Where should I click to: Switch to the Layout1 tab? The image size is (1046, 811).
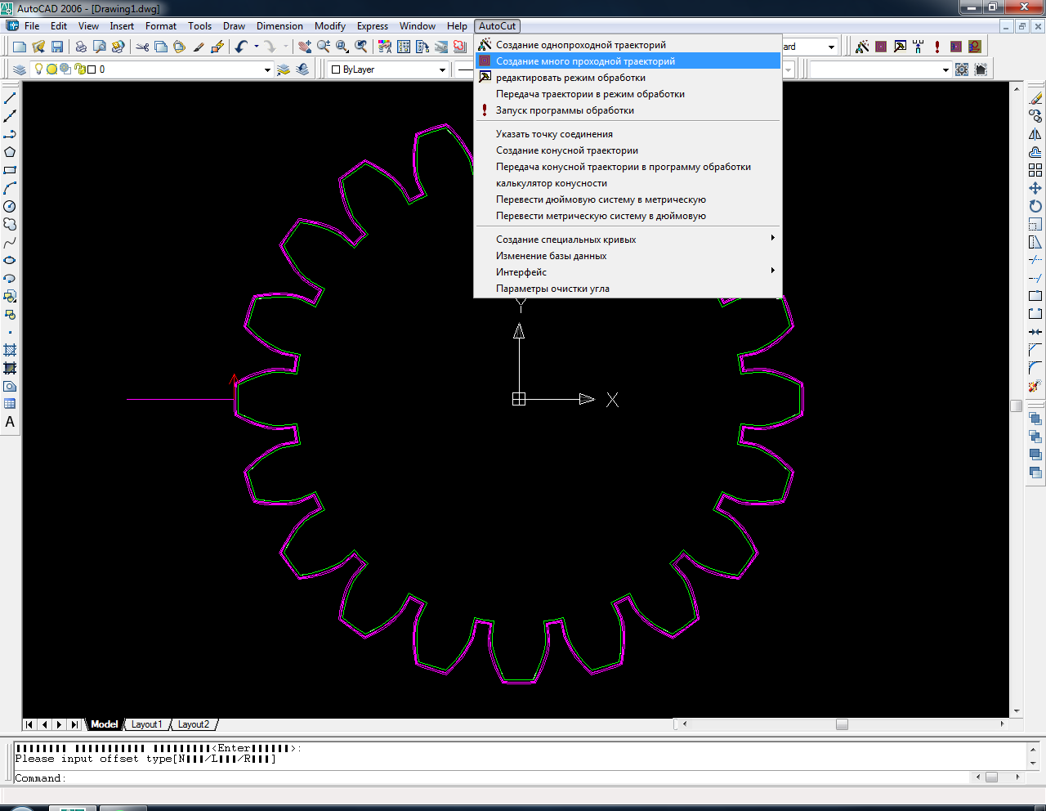point(147,724)
